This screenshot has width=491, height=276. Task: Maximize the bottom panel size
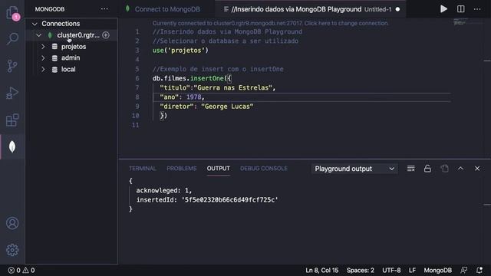460,169
